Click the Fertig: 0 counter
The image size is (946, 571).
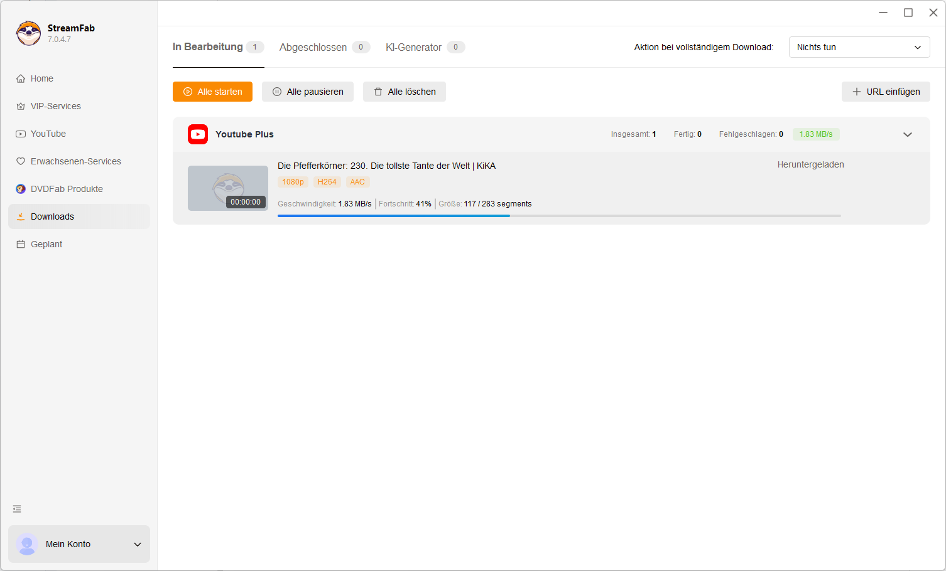point(688,134)
